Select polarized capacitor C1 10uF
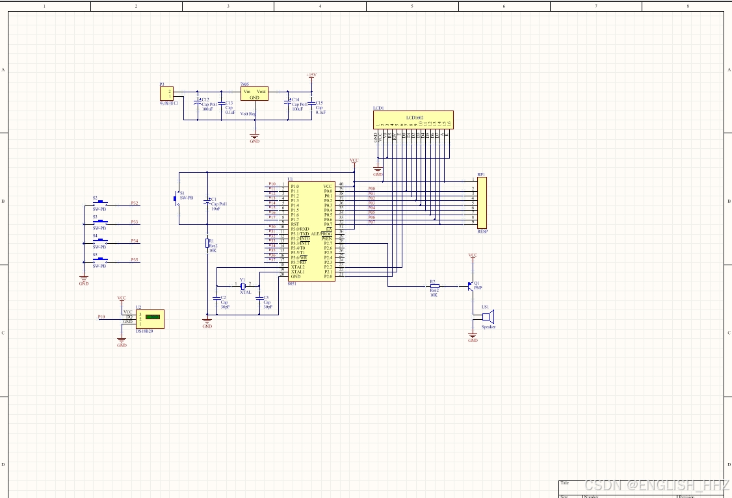 tap(207, 202)
